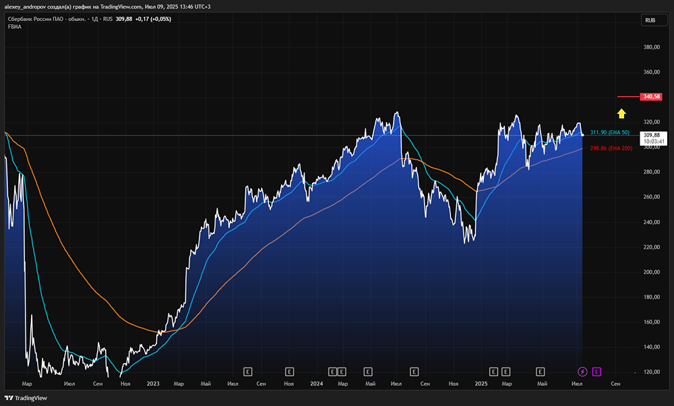Screen dimensions: 674x406
Task: Click the alexey_andropov author name in header
Action: 25,7
